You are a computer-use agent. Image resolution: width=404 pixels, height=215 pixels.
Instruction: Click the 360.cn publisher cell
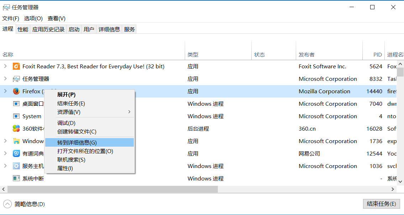(x=307, y=129)
